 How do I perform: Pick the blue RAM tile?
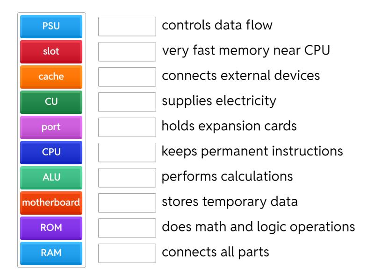point(51,253)
